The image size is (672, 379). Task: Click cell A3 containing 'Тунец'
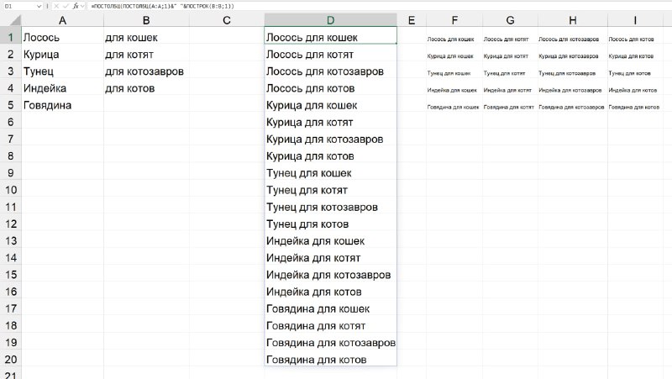click(62, 71)
